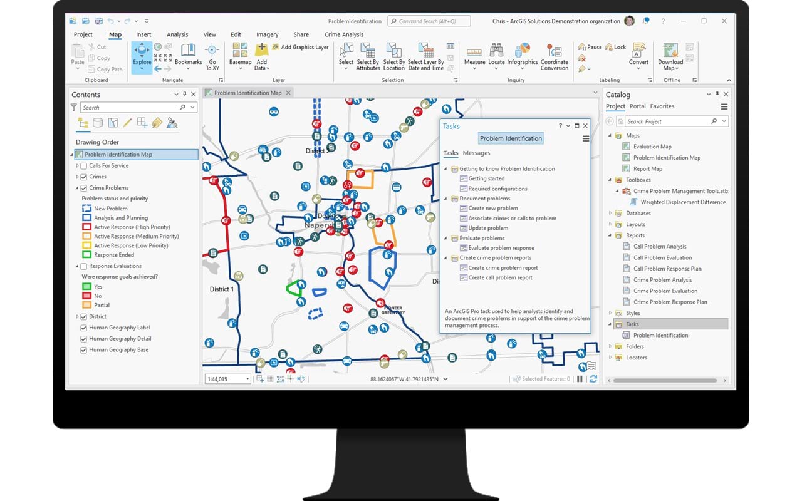Open the Favorites tab in Catalog
This screenshot has height=501, width=802.
tap(662, 106)
